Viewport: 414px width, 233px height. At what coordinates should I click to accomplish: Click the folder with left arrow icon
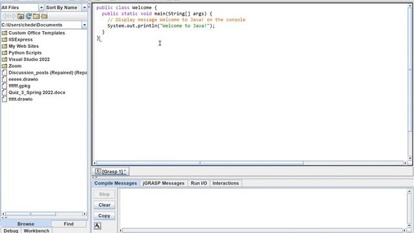click(44, 16)
